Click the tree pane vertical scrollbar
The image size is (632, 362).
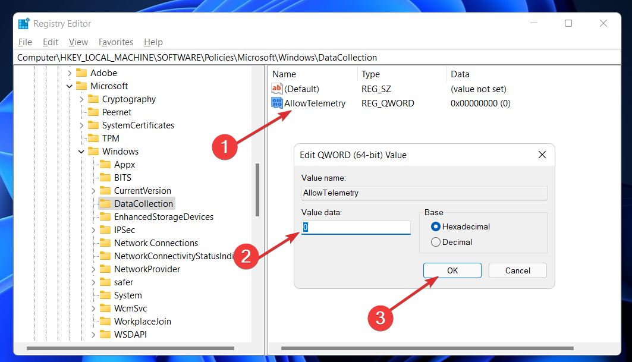[x=257, y=190]
